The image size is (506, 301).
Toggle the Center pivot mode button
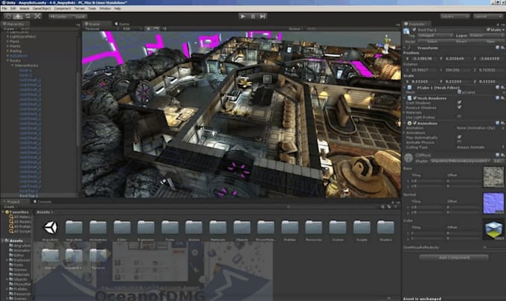60,16
